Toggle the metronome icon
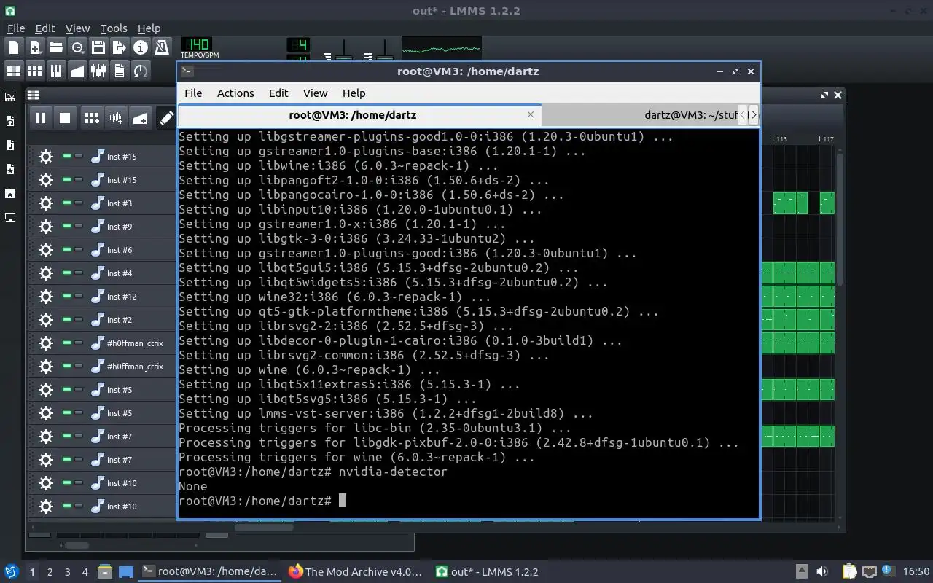This screenshot has height=583, width=933. click(x=161, y=47)
